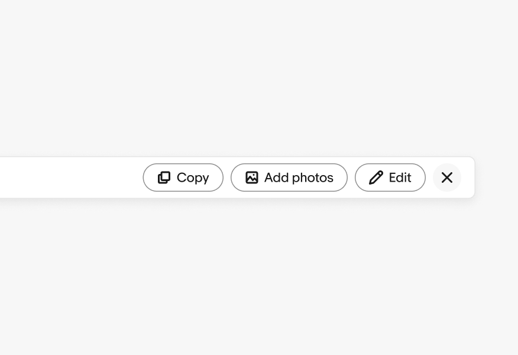Click the "Edit" text label

click(x=400, y=177)
